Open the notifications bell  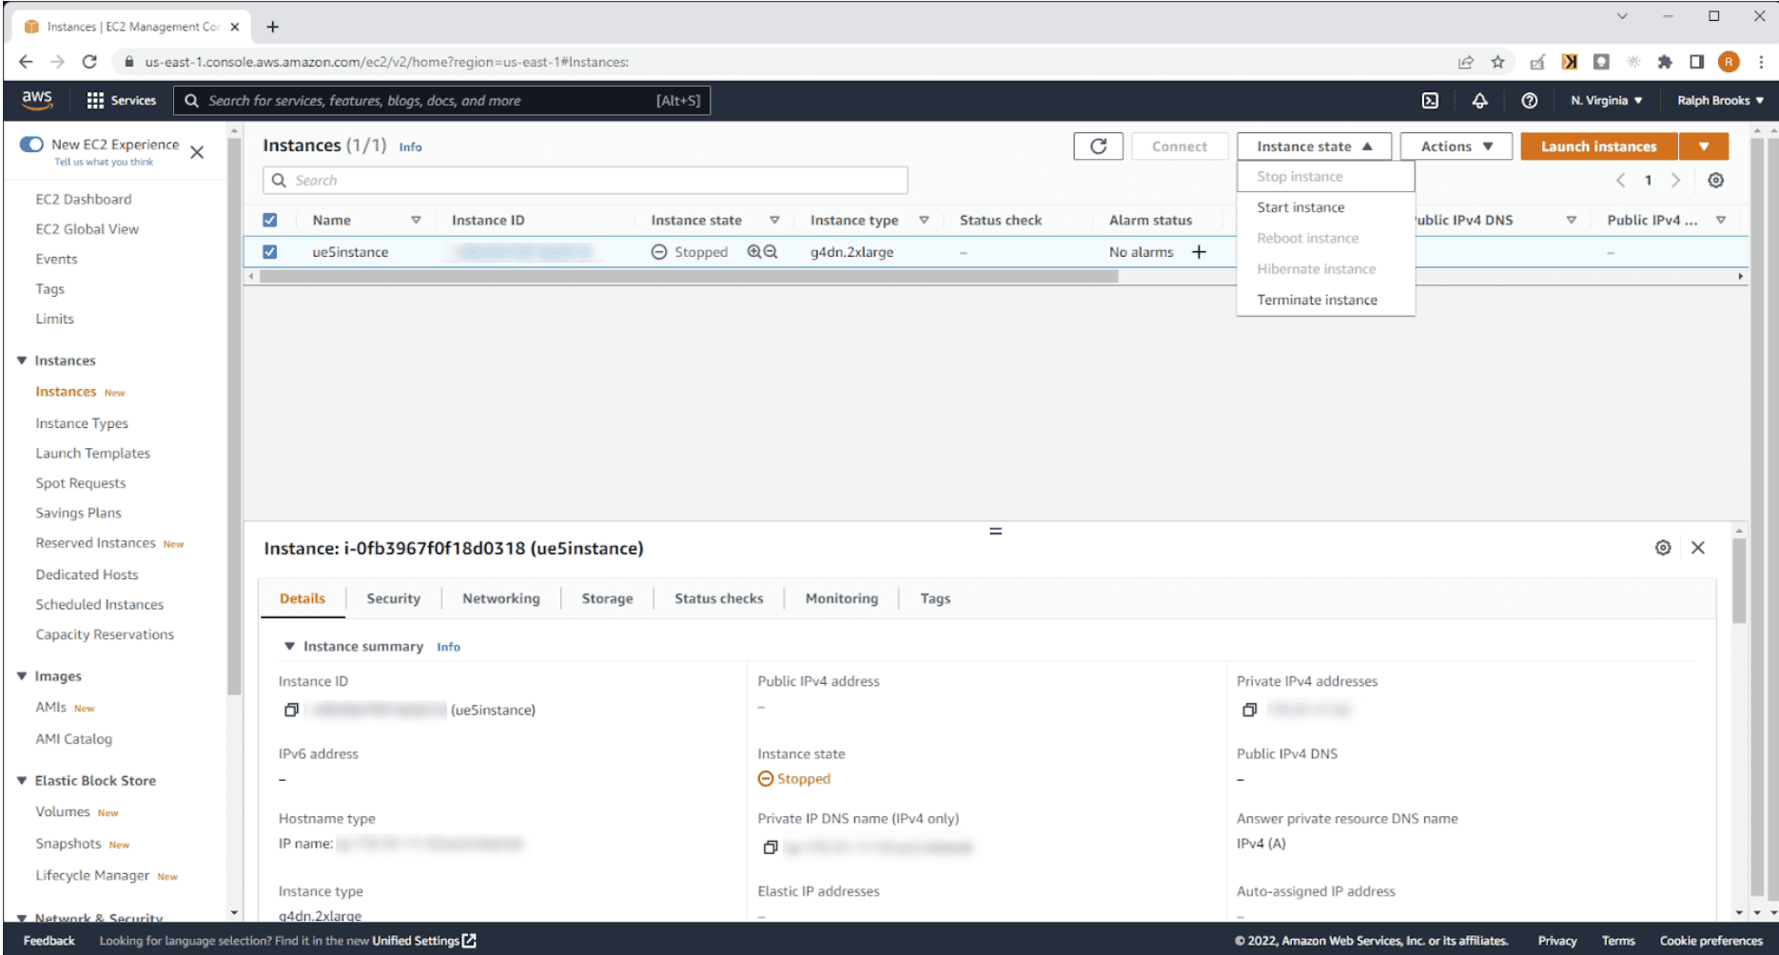1479,100
